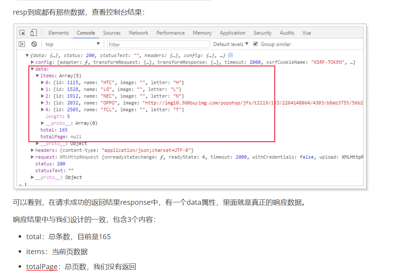This screenshot has width=393, height=277.
Task: Expand the headers property arrow
Action: (x=32, y=150)
